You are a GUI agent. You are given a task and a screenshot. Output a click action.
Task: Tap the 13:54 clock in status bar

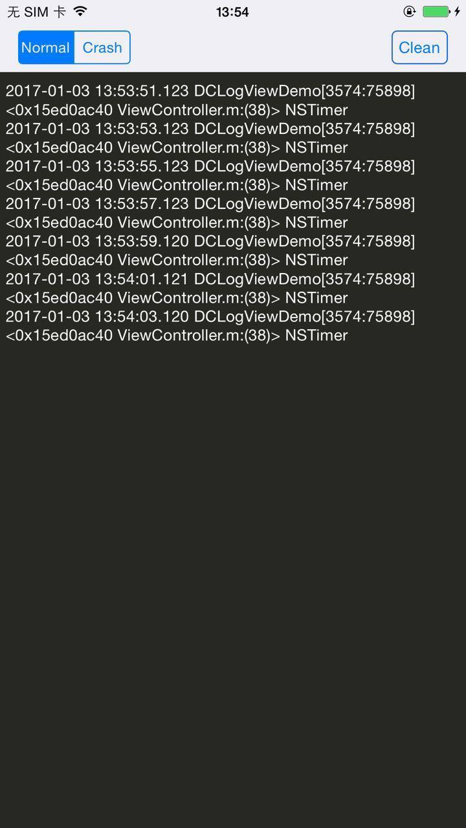pos(232,12)
